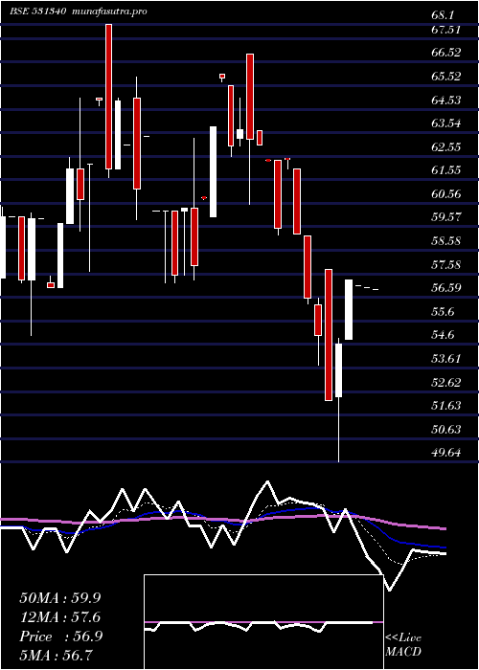Click the last white candle near 56.59
479x670 pixels.
pos(349,310)
